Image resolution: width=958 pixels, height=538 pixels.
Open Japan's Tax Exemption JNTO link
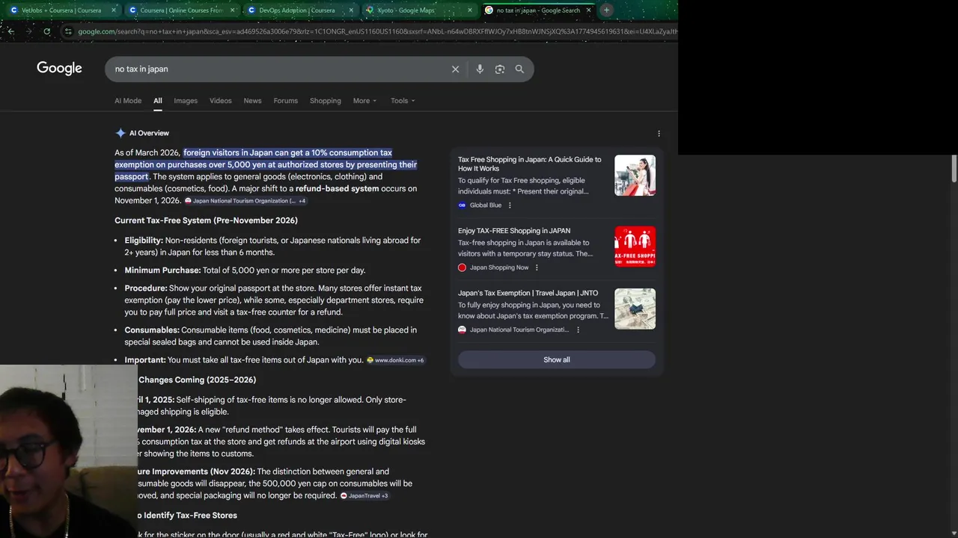[x=528, y=293]
